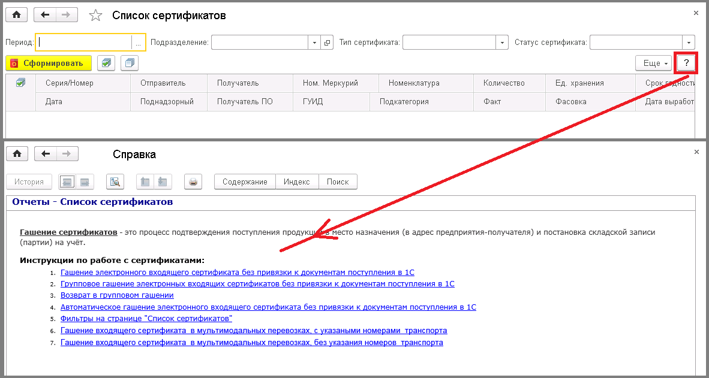This screenshot has height=378, width=709.
Task: Click the Факт column header
Action: point(510,102)
